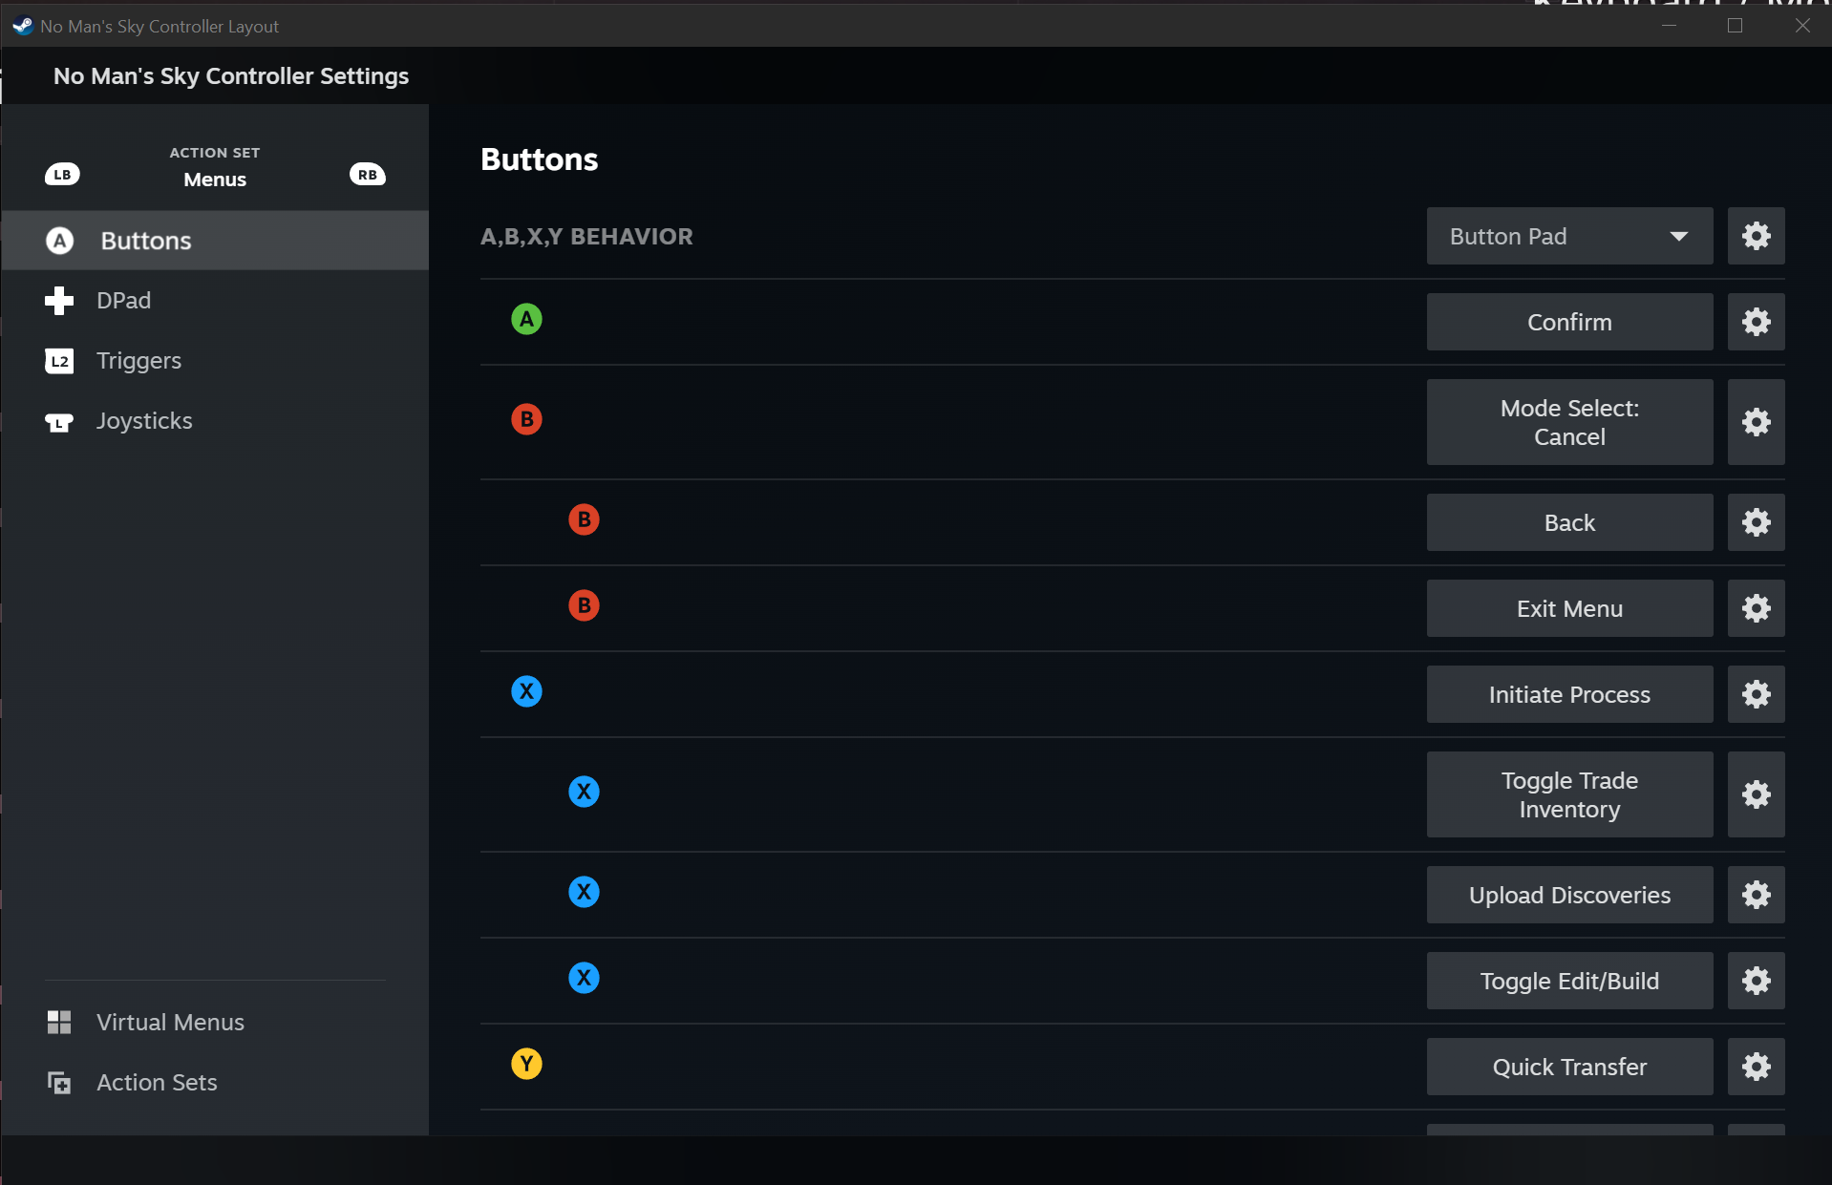This screenshot has height=1185, width=1832.
Task: Click the yellow Y button icon
Action: click(526, 1064)
